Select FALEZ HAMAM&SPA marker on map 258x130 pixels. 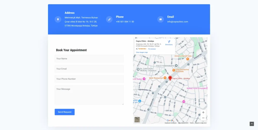click(176, 66)
